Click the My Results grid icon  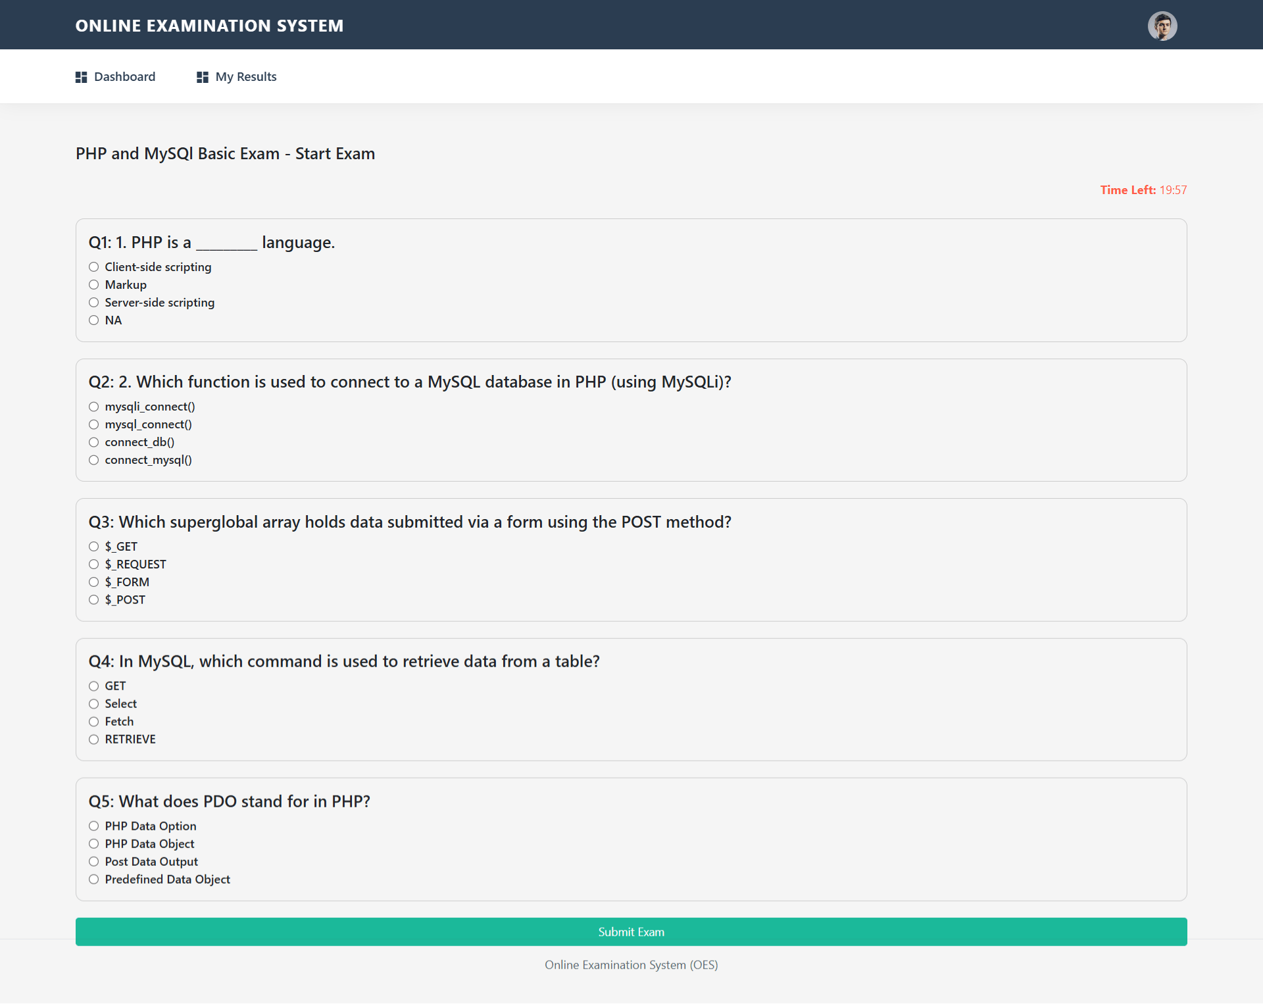202,77
